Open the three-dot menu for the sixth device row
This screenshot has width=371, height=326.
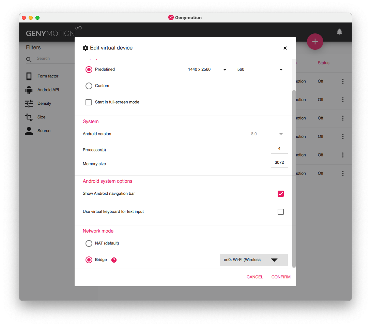point(343,174)
